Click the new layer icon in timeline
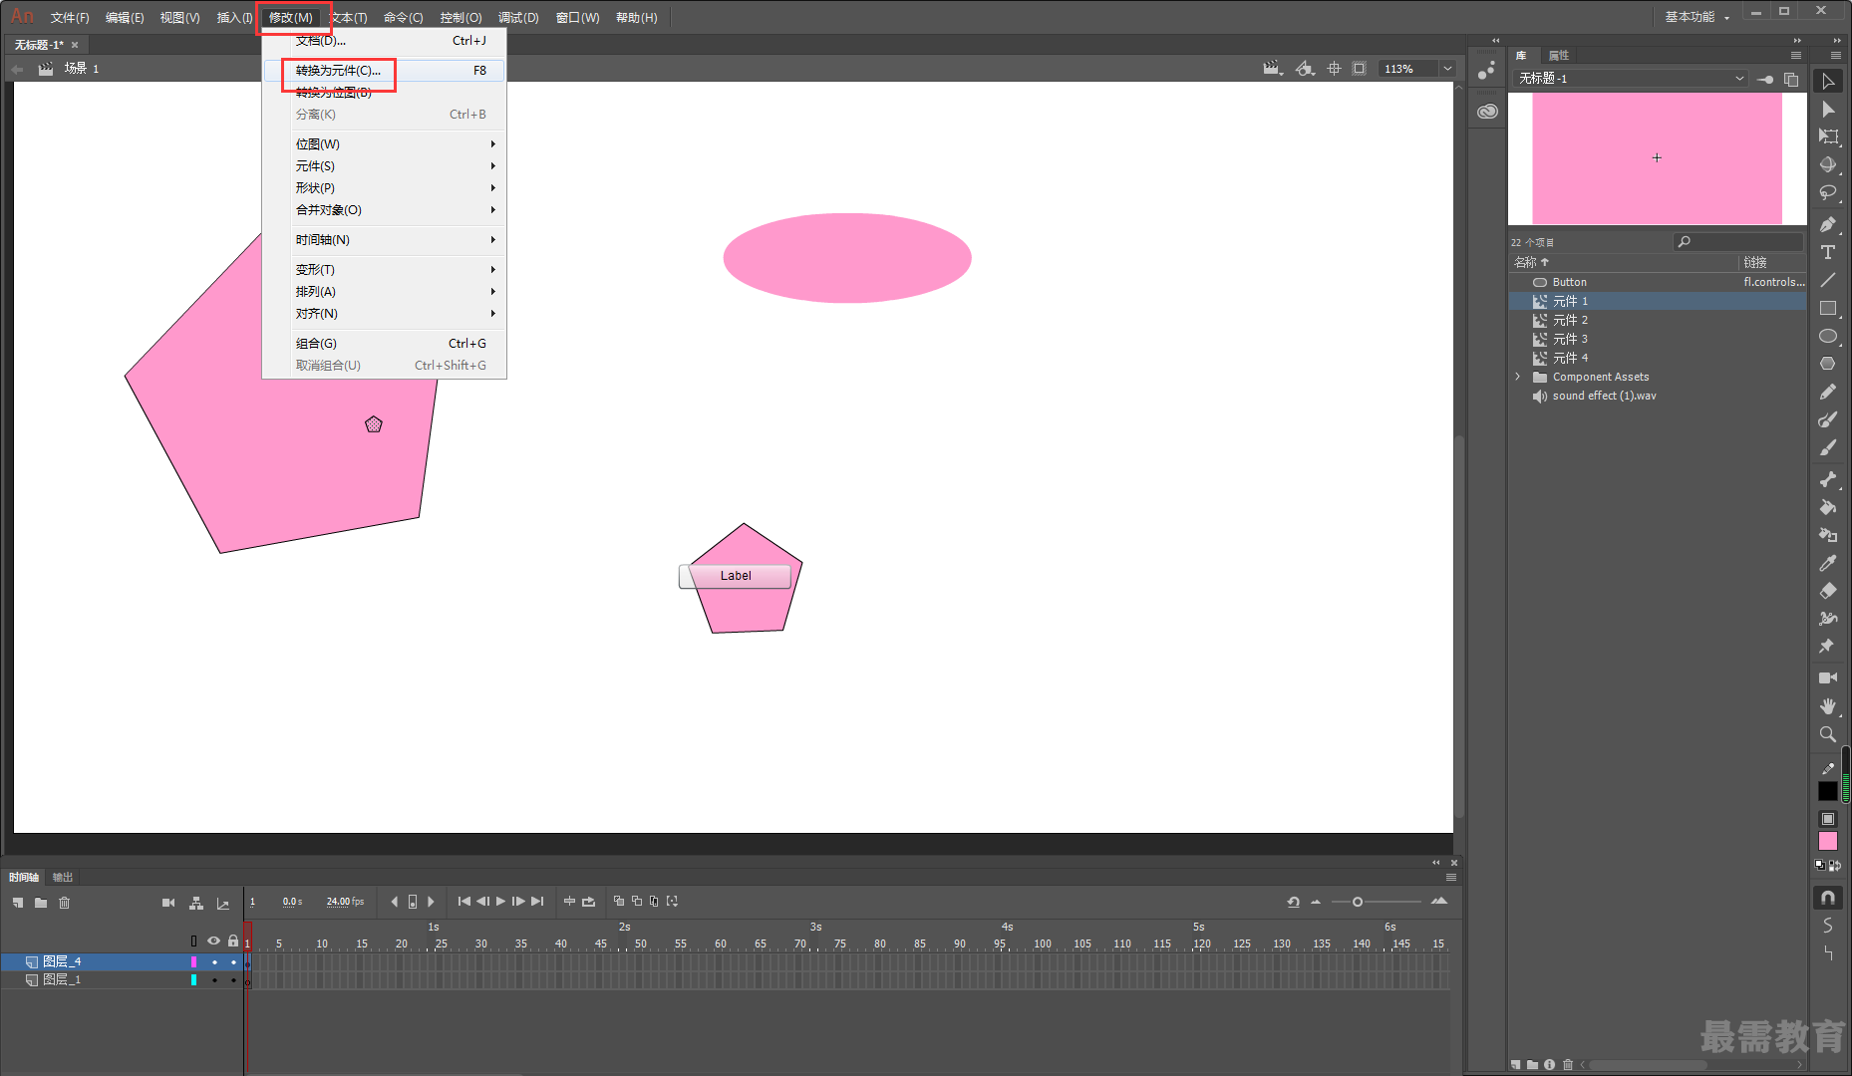This screenshot has height=1076, width=1852. (x=18, y=903)
